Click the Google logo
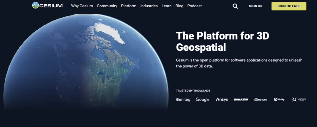Screen dimensions: 317x127 pos(203,99)
